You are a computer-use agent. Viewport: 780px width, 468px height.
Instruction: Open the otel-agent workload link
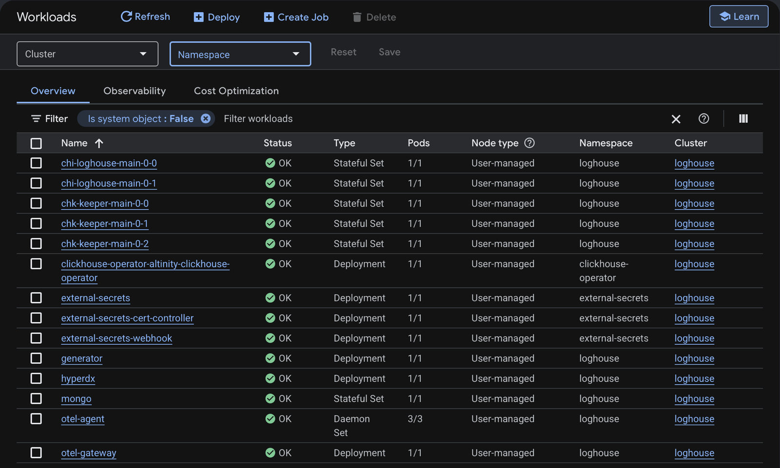(82, 419)
